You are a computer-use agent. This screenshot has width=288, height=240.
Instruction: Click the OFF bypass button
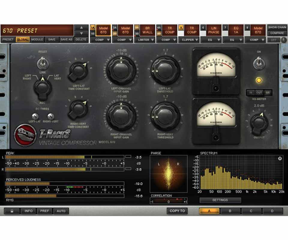pyautogui.click(x=274, y=40)
